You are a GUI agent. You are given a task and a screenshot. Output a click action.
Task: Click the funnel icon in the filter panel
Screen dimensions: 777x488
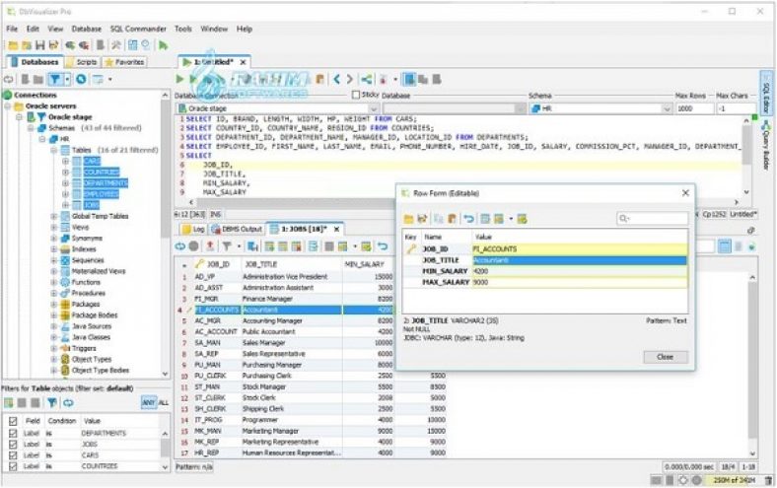coord(50,402)
